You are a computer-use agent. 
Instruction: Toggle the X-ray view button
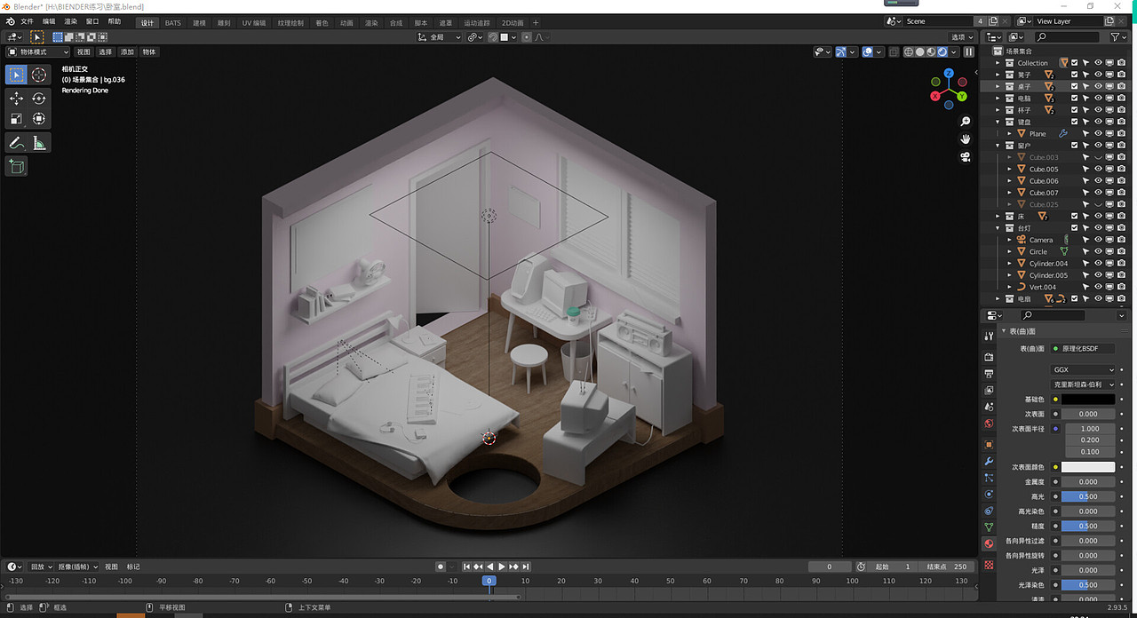click(893, 52)
